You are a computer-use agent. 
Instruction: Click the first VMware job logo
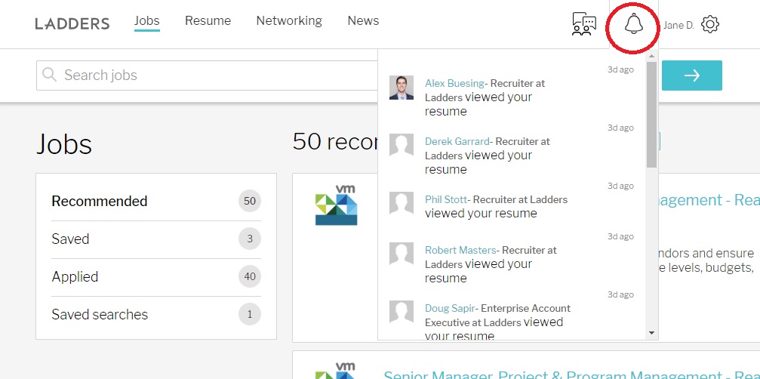336,205
